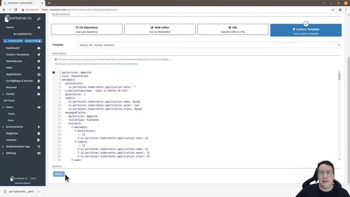350x197 pixels.
Task: Click the Licenses certificate icon
Action: tap(39, 140)
